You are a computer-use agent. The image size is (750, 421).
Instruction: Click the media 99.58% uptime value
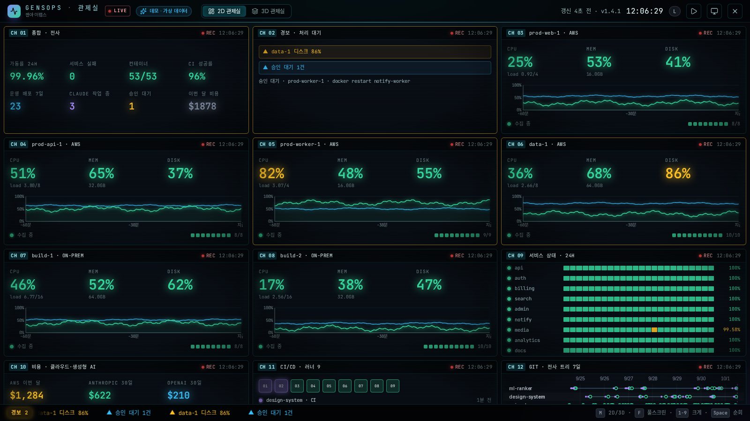click(732, 330)
